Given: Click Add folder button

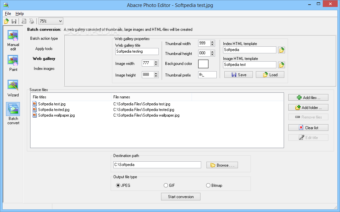Looking at the screenshot, I should (x=308, y=107).
